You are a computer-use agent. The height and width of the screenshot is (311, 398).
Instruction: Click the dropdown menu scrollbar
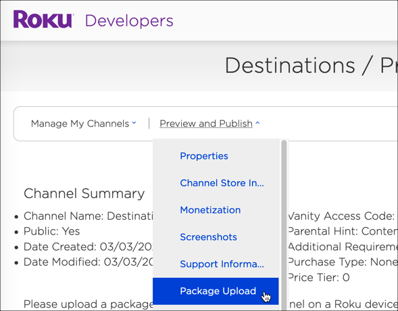coord(284,224)
